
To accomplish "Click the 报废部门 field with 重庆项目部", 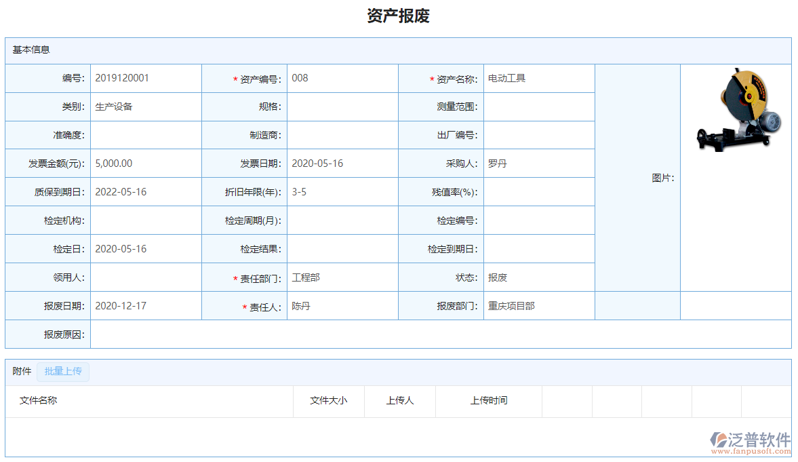I will pos(538,306).
